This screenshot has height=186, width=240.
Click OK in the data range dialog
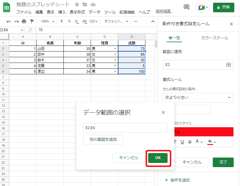pyautogui.click(x=158, y=158)
